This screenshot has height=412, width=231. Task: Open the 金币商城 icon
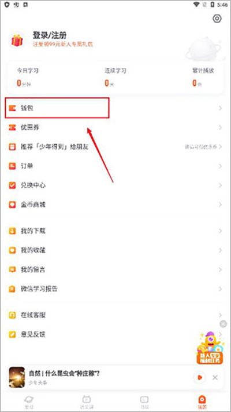point(12,205)
